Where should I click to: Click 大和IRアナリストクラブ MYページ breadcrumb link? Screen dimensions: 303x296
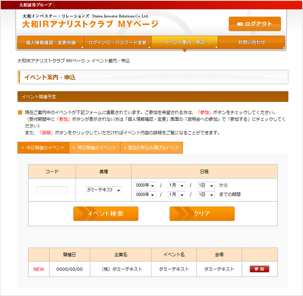click(51, 61)
